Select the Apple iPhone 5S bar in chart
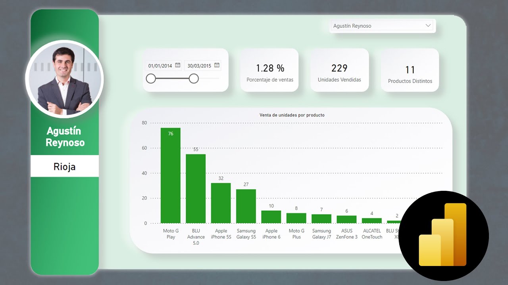Viewport: 508px width, 285px height. (221, 203)
